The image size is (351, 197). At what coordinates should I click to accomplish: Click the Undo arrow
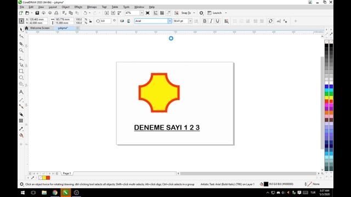pos(85,13)
